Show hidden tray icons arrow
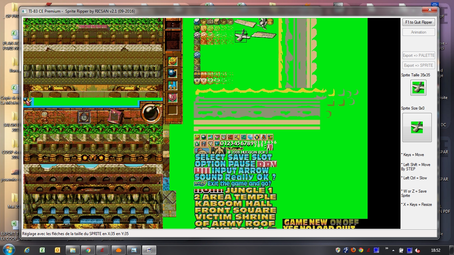The height and width of the screenshot is (255, 454). (394, 250)
